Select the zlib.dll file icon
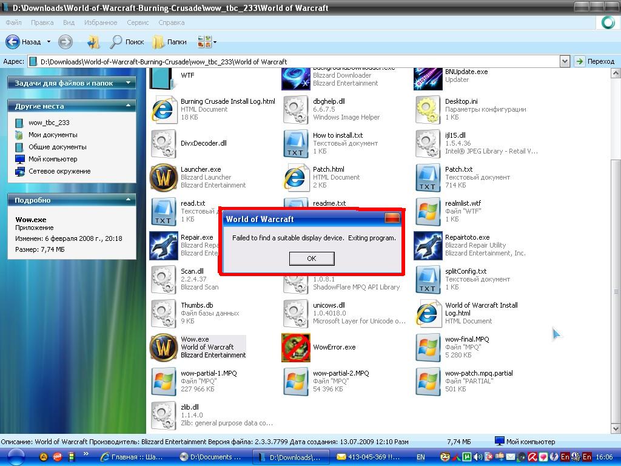Viewport: 621px width, 466px height. click(163, 415)
